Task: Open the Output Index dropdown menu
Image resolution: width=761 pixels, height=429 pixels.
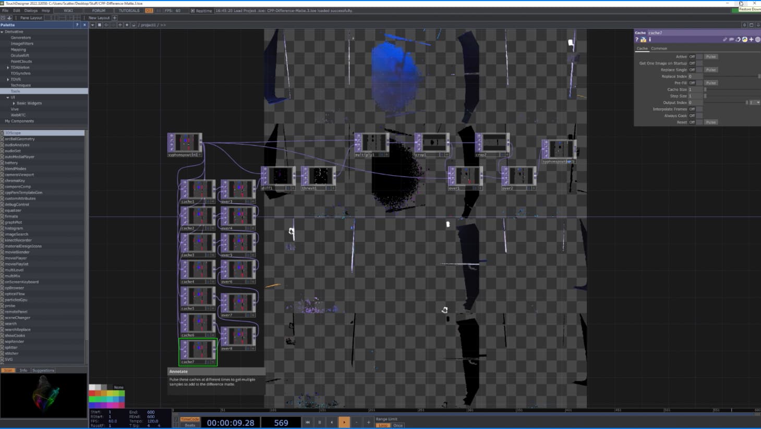Action: 758,103
